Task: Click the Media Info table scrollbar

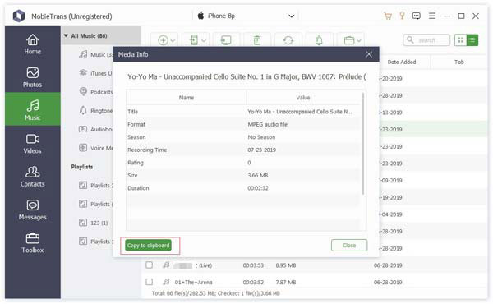Action: 363,143
